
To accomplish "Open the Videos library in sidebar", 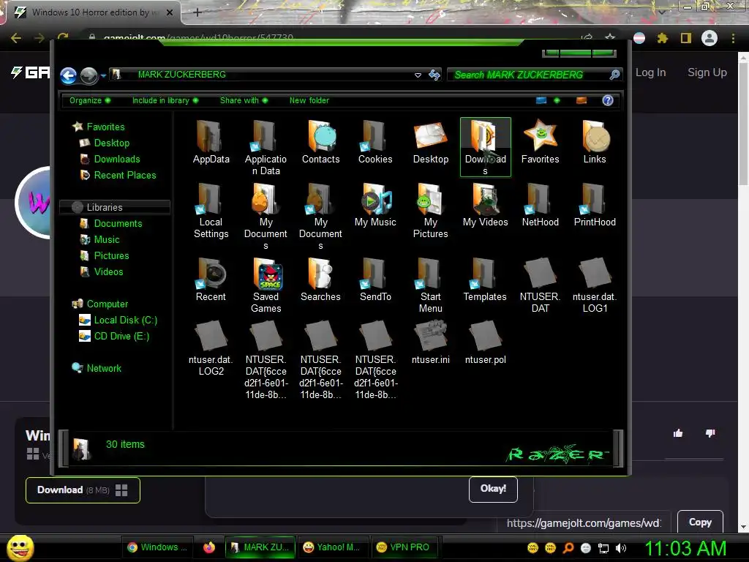I will (102, 271).
